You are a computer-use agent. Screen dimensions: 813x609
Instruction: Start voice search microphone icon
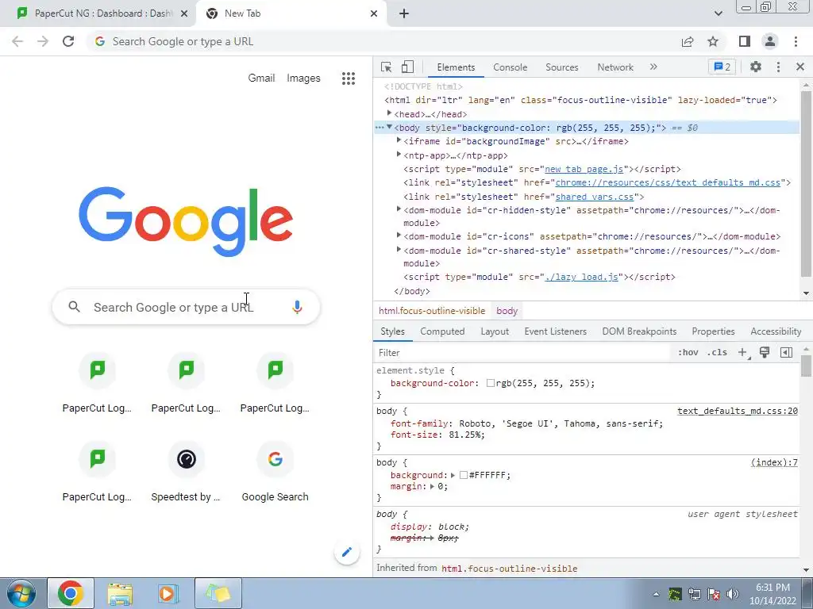(x=297, y=307)
